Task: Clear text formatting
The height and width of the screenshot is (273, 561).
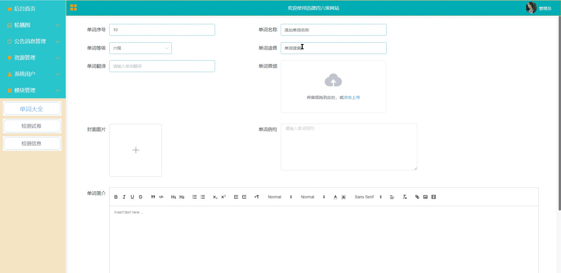Action: [x=405, y=197]
